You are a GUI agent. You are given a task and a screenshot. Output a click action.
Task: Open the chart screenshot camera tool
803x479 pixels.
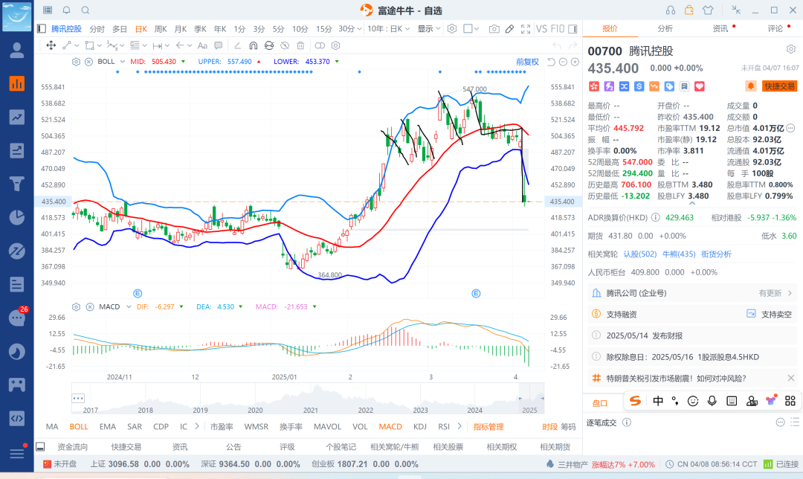[494, 29]
